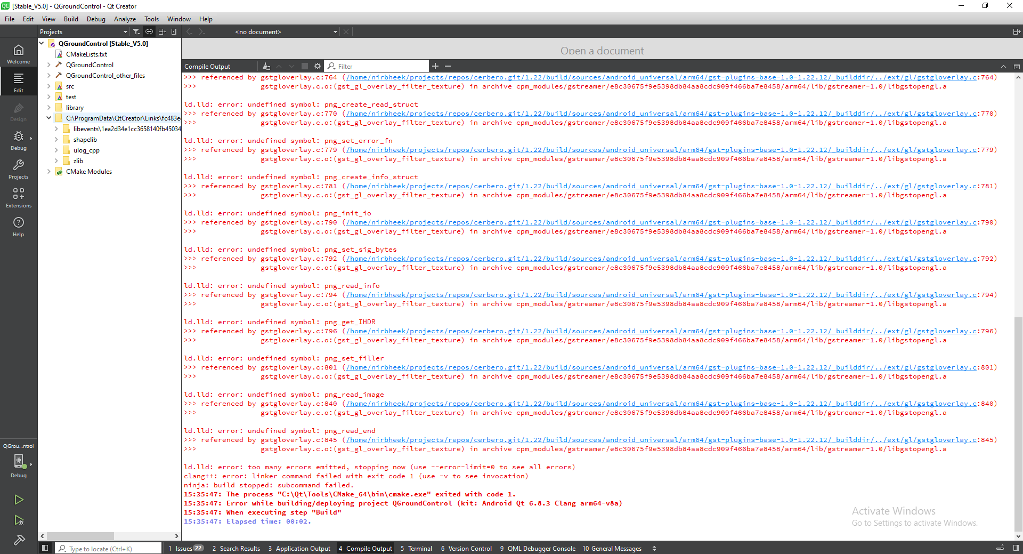Open the Extensions mode
1023x554 pixels.
pos(19,197)
